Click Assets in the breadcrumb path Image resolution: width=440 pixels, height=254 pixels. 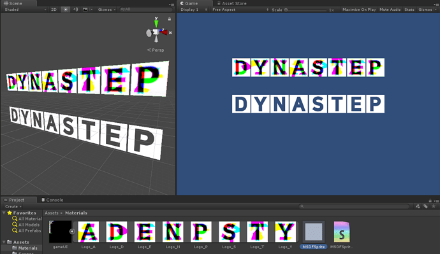[x=52, y=213]
